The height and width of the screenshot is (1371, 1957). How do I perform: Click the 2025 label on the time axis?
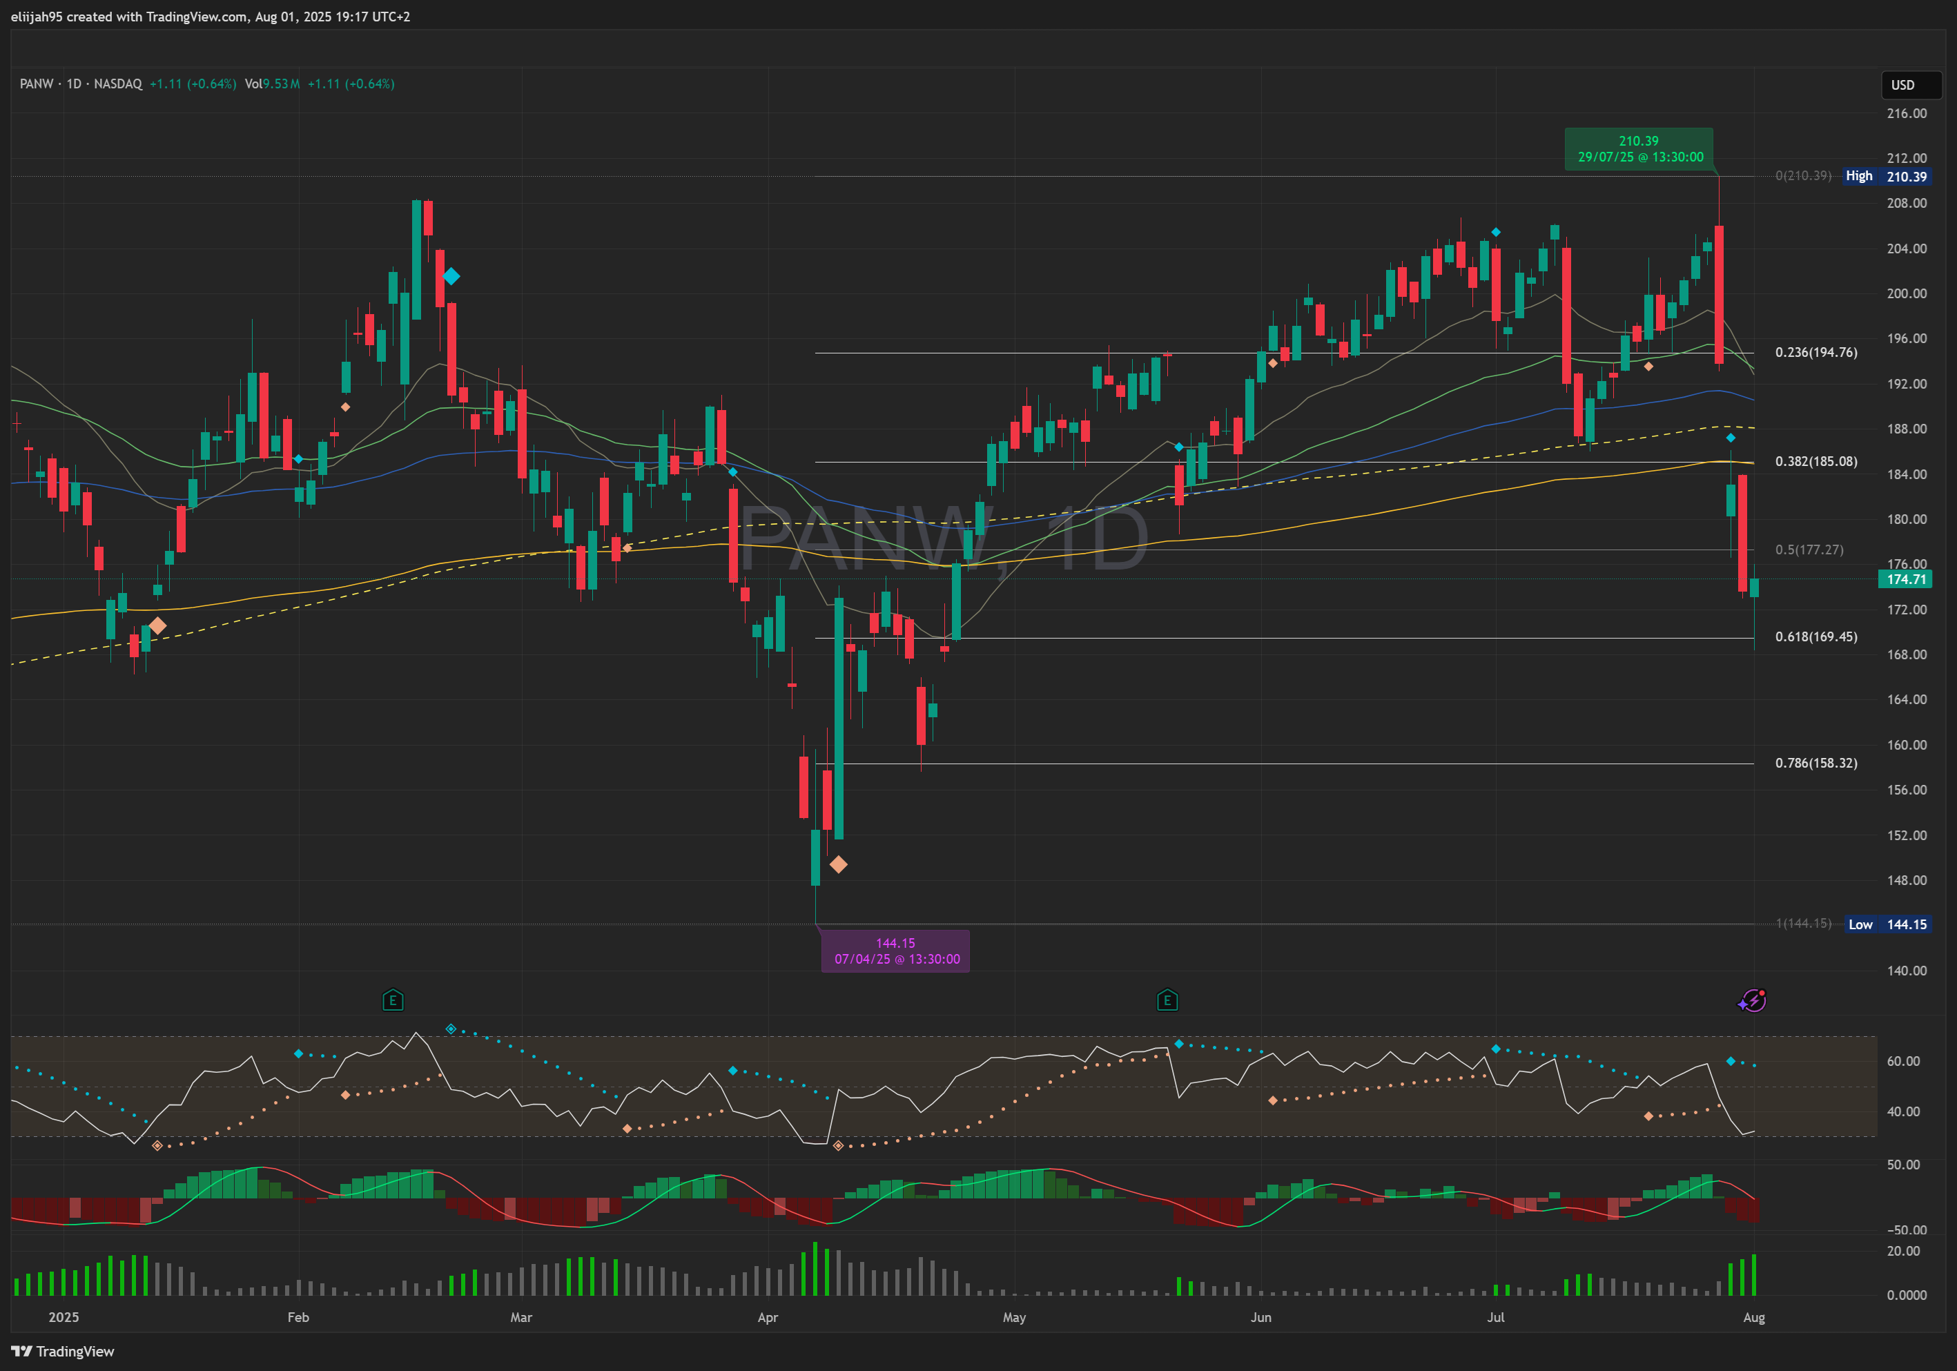(64, 1317)
